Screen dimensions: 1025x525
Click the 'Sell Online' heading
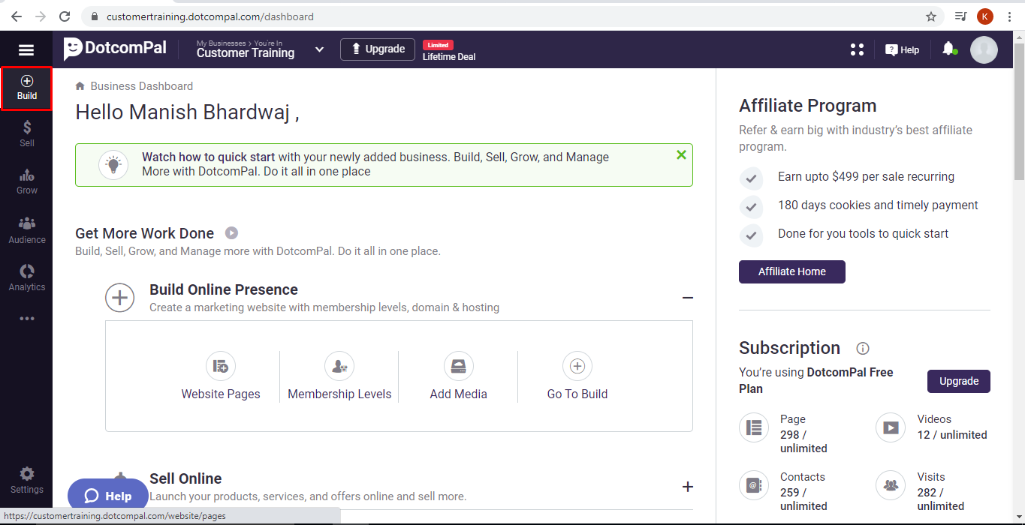(185, 478)
